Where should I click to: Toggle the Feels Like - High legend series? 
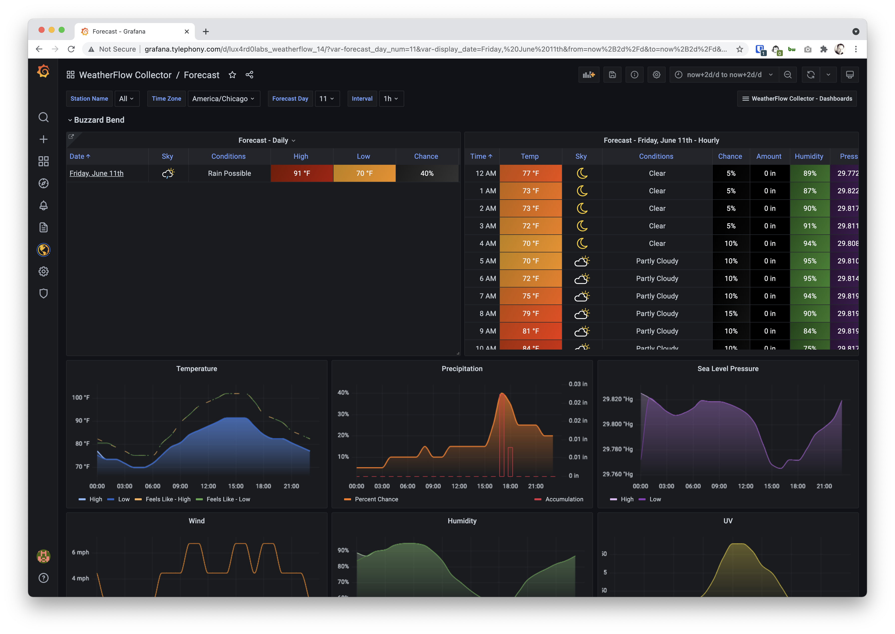[x=168, y=499]
